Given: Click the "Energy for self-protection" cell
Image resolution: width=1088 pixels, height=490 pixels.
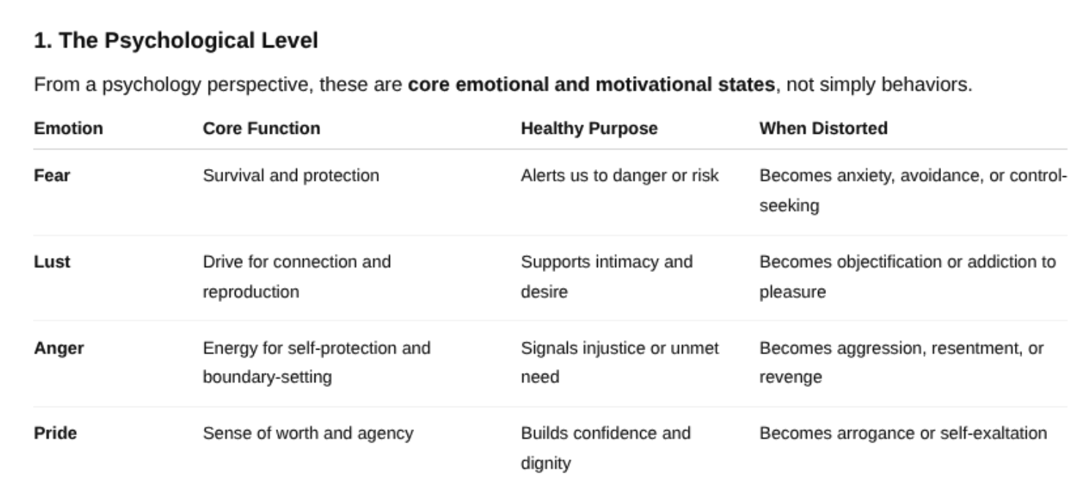Looking at the screenshot, I should [x=316, y=348].
